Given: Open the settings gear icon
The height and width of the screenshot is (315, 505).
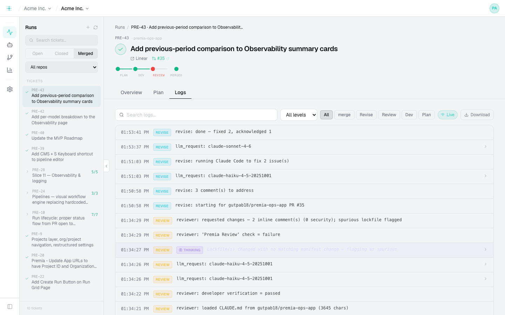Looking at the screenshot, I should [10, 89].
